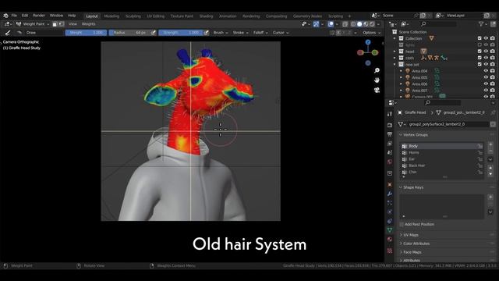This screenshot has width=499, height=281.
Task: Adjust the brush Weight slider
Action: pyautogui.click(x=86, y=33)
